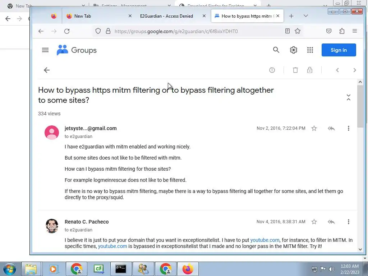Report abuse on this conversation
This screenshot has width=368, height=276.
pos(272,70)
